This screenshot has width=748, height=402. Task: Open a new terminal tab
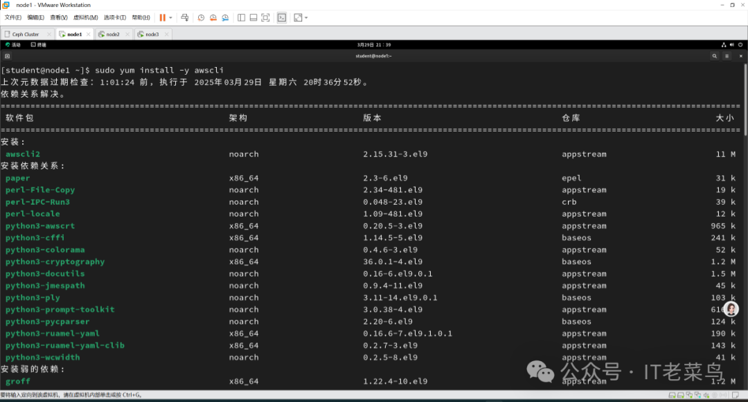(x=7, y=56)
